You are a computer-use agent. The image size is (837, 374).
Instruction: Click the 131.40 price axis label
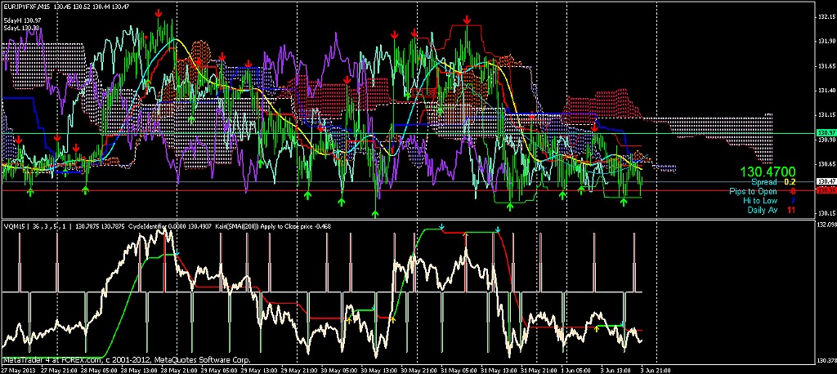[x=826, y=91]
